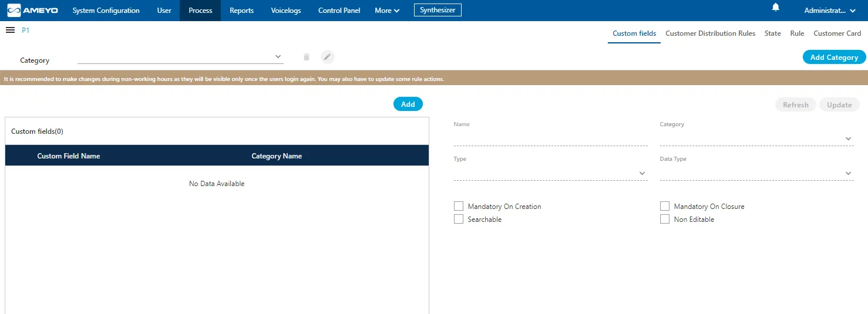
Task: Click the Ameyo logo
Action: tap(33, 11)
